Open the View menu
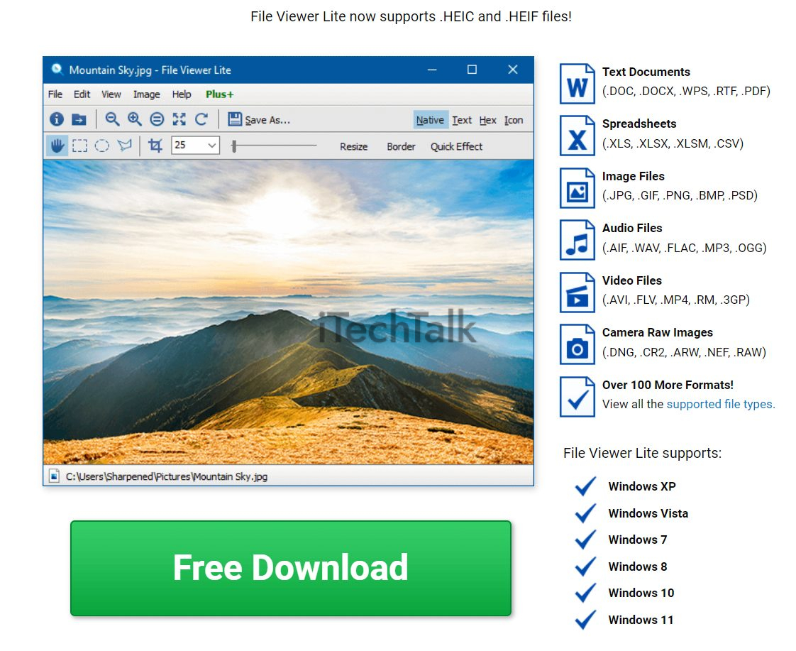Screen dimensions: 796x651 pyautogui.click(x=111, y=94)
